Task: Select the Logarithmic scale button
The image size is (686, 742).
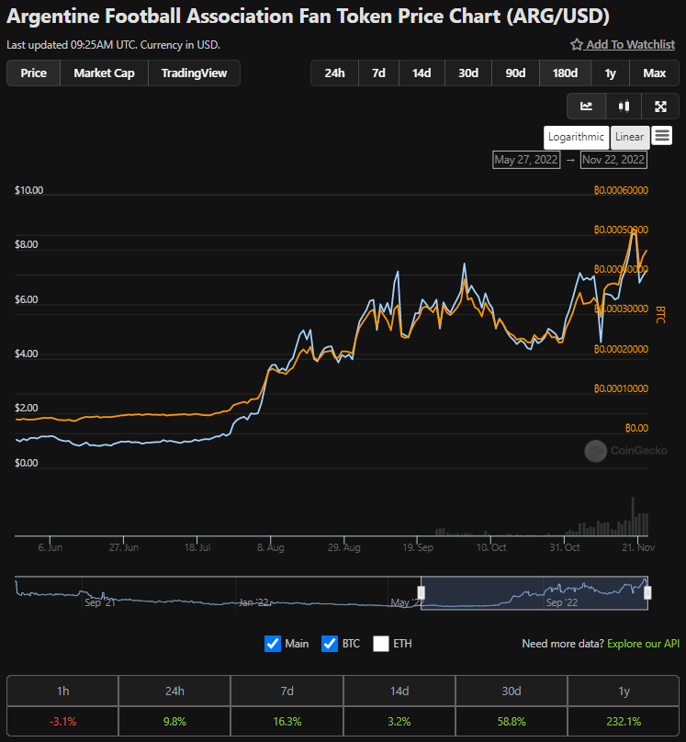Action: [576, 137]
